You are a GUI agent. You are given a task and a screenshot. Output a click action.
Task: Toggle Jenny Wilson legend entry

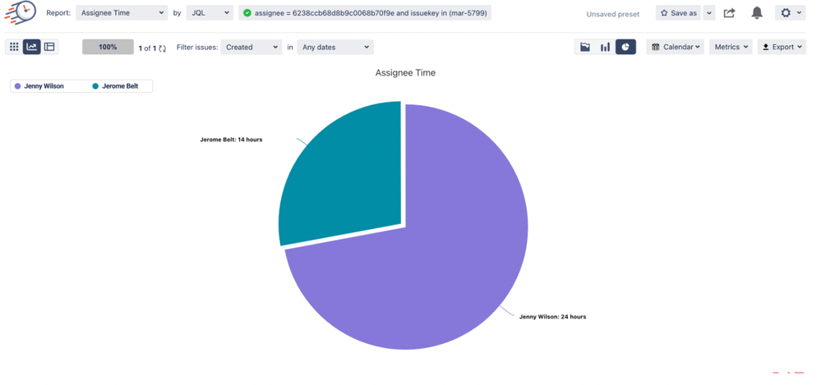39,86
